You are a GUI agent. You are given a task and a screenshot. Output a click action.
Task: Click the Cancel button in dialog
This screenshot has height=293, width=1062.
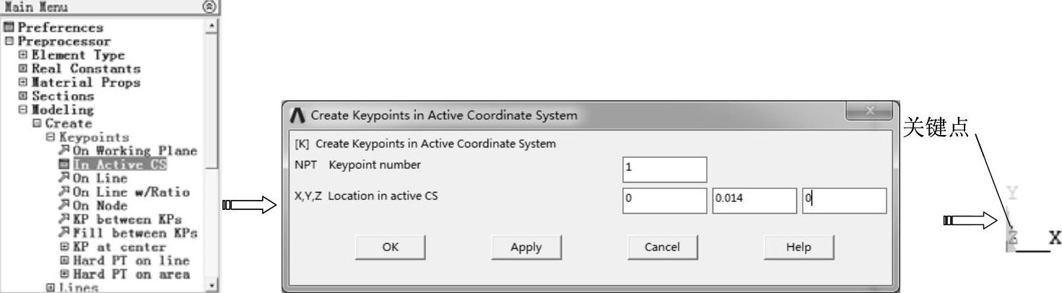[x=662, y=247]
